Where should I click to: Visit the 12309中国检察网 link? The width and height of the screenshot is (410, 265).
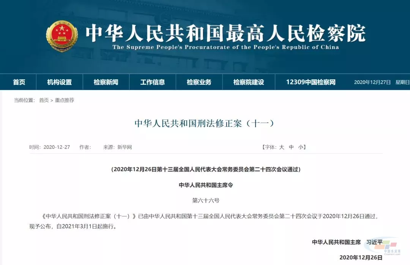click(x=311, y=82)
